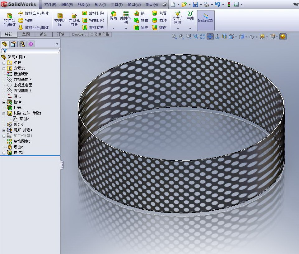Select the 旋转凸台/基体 revolve boss tool
Screen dimensions: 299x254
click(x=34, y=13)
